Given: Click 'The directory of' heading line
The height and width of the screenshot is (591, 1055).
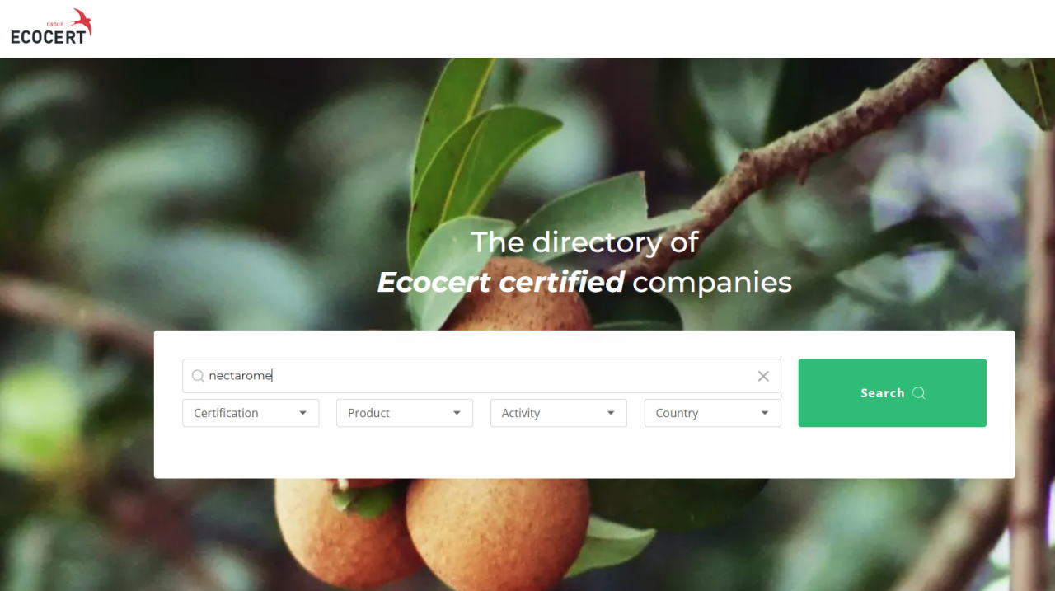Looking at the screenshot, I should click(585, 242).
